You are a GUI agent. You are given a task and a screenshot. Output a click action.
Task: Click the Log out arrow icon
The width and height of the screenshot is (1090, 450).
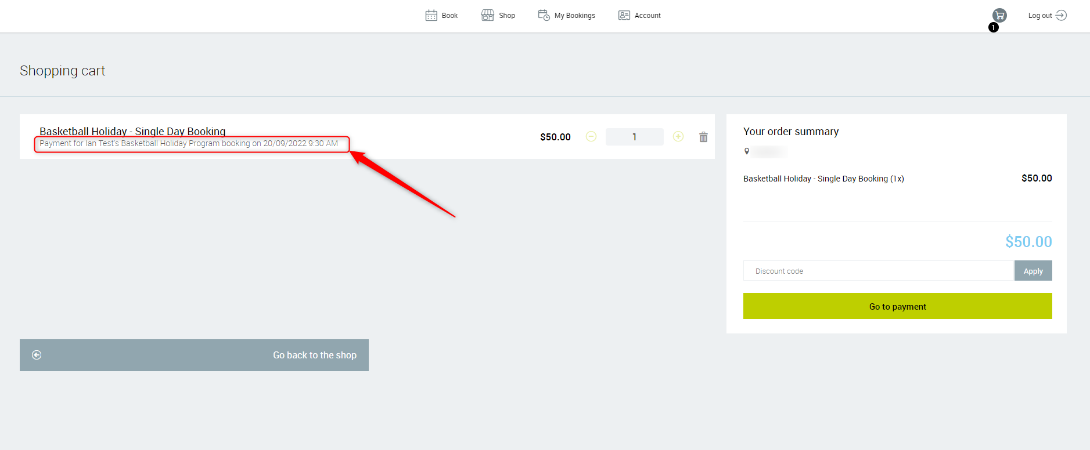(1061, 16)
